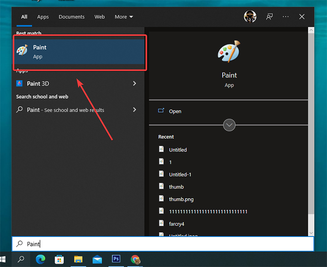Switch to the Documents tab
Screen dimensions: 327x267
pos(72,17)
